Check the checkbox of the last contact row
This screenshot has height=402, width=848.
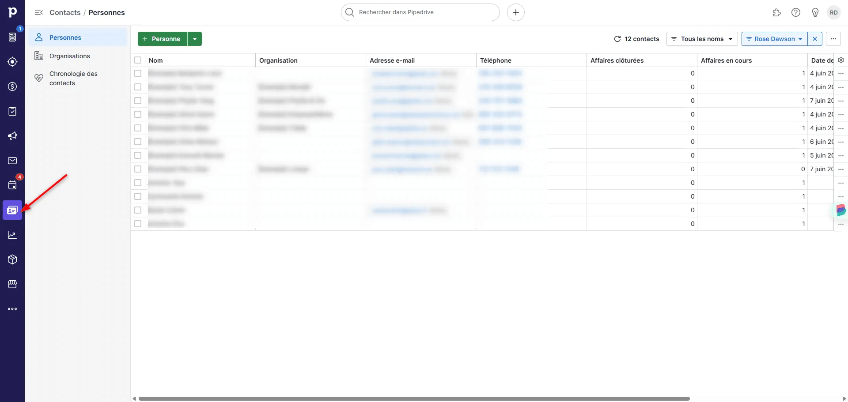pos(138,224)
